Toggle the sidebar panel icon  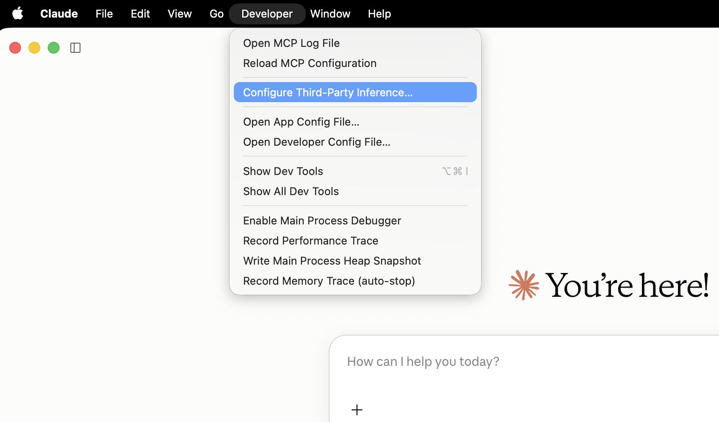point(75,48)
